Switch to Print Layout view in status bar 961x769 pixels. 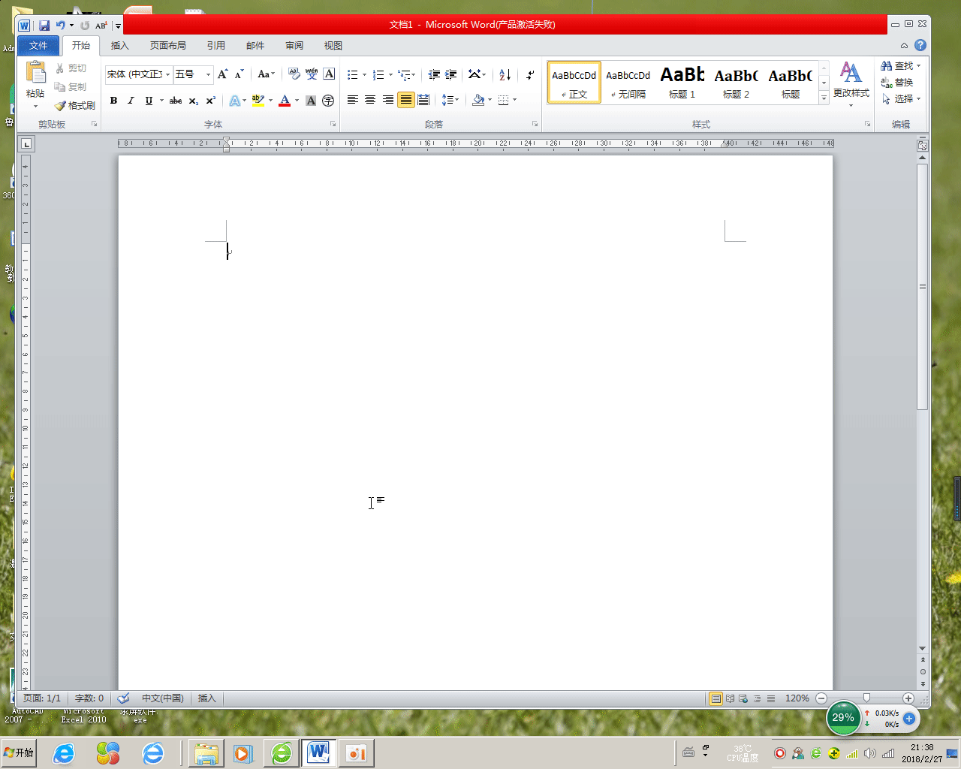pyautogui.click(x=716, y=698)
